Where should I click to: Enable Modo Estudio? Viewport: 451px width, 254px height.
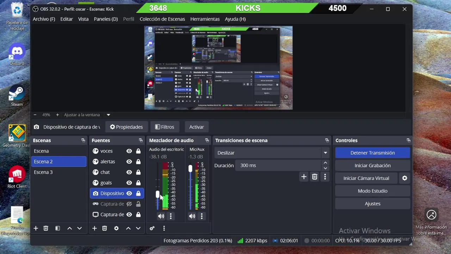372,191
